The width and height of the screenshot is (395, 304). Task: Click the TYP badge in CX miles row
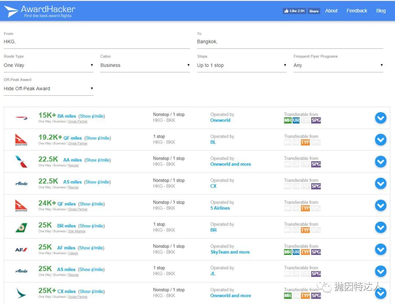[305, 296]
